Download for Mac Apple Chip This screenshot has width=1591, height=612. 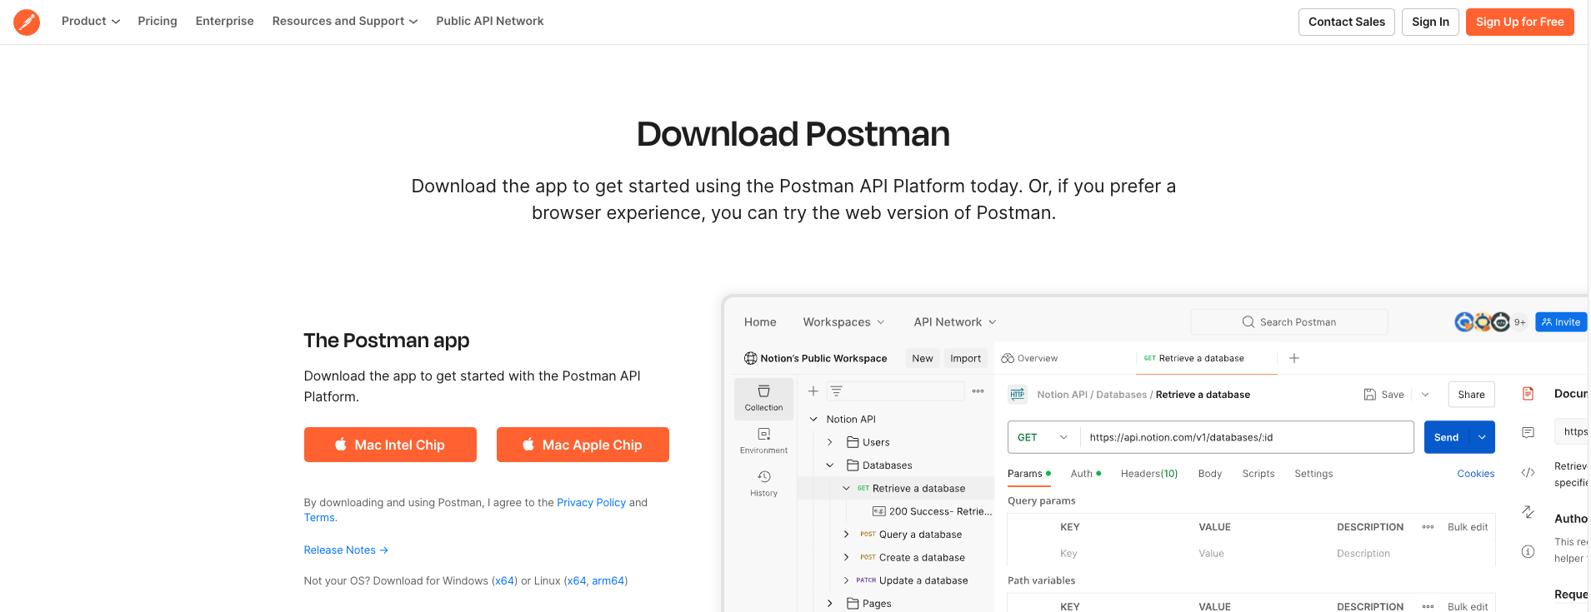point(583,445)
